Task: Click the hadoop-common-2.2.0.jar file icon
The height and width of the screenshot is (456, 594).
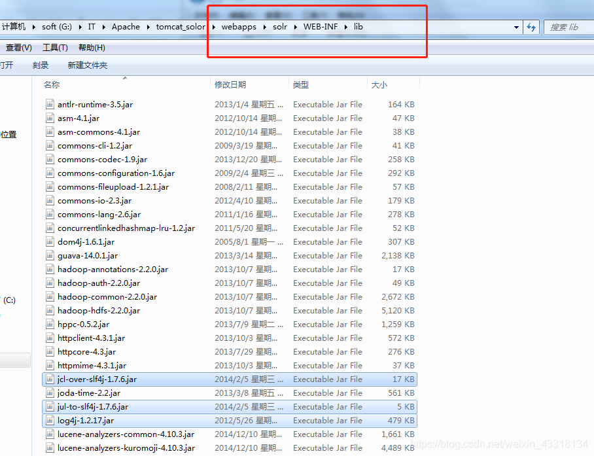Action: 50,296
